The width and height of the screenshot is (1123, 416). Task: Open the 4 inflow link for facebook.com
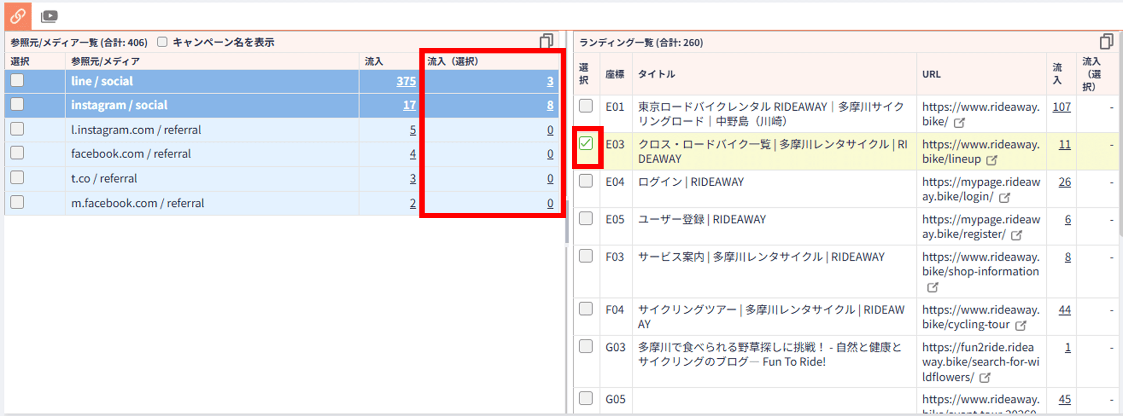click(413, 154)
